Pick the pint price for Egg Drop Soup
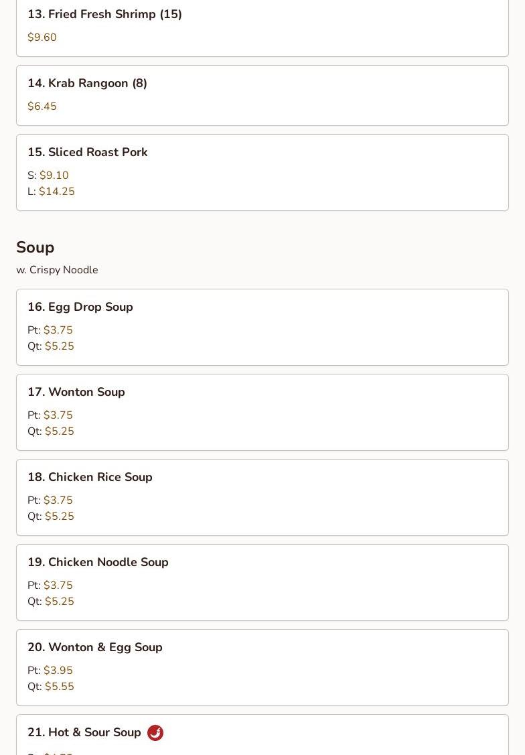 [58, 330]
